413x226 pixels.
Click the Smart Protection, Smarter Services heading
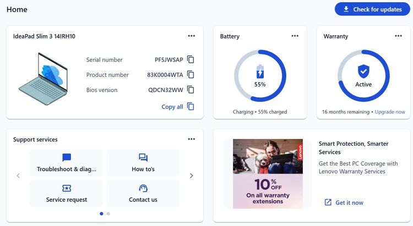(354, 147)
